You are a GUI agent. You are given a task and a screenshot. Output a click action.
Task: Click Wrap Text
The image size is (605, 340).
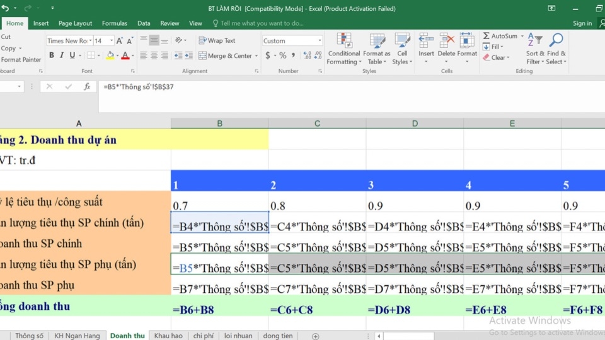coord(217,40)
